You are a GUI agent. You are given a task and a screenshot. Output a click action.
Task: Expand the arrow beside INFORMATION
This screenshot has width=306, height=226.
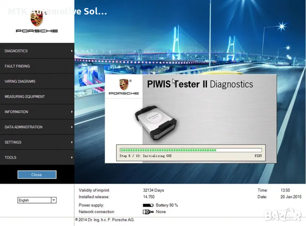(72, 111)
